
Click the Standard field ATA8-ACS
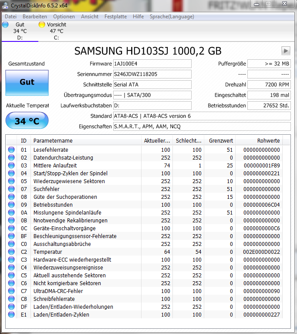pyautogui.click(x=202, y=116)
